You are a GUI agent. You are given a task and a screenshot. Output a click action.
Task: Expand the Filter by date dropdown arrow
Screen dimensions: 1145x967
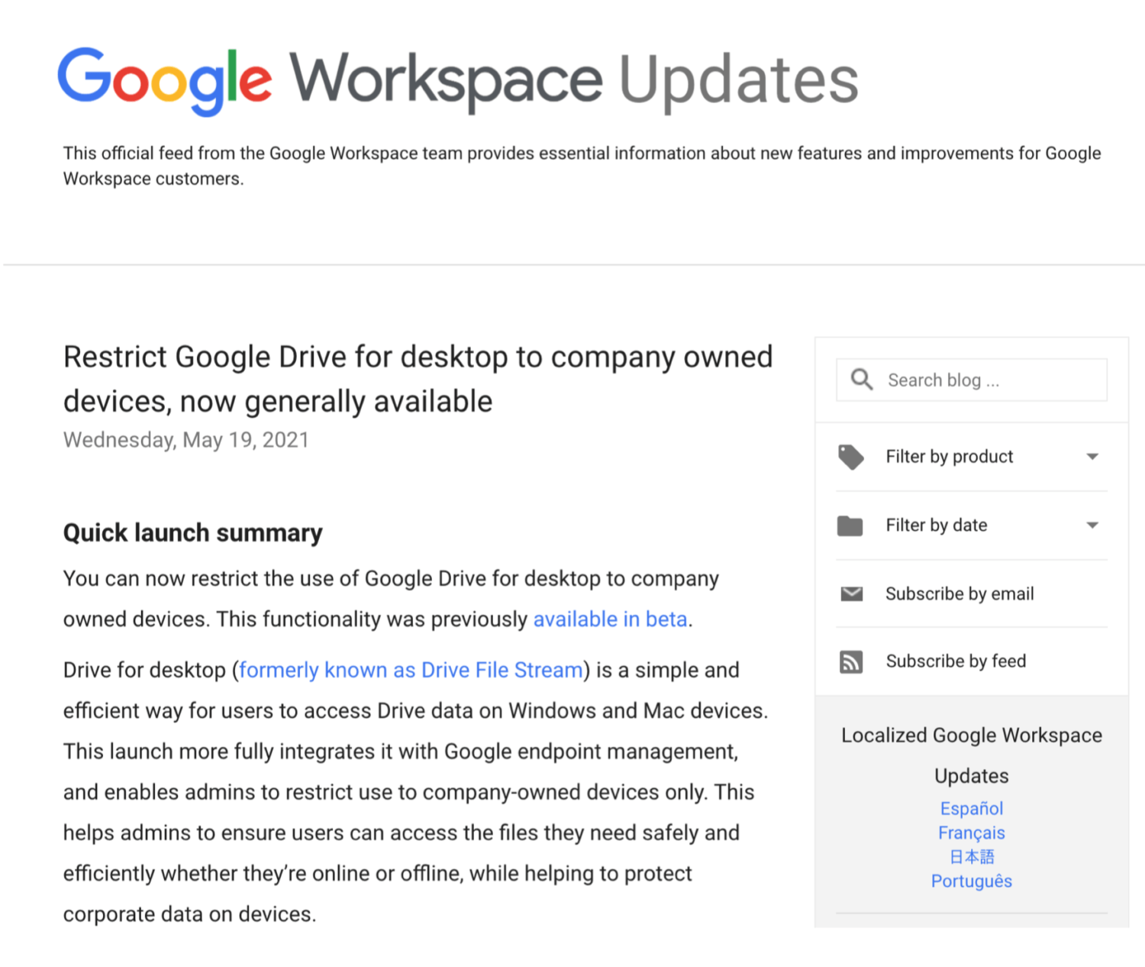tap(1092, 526)
